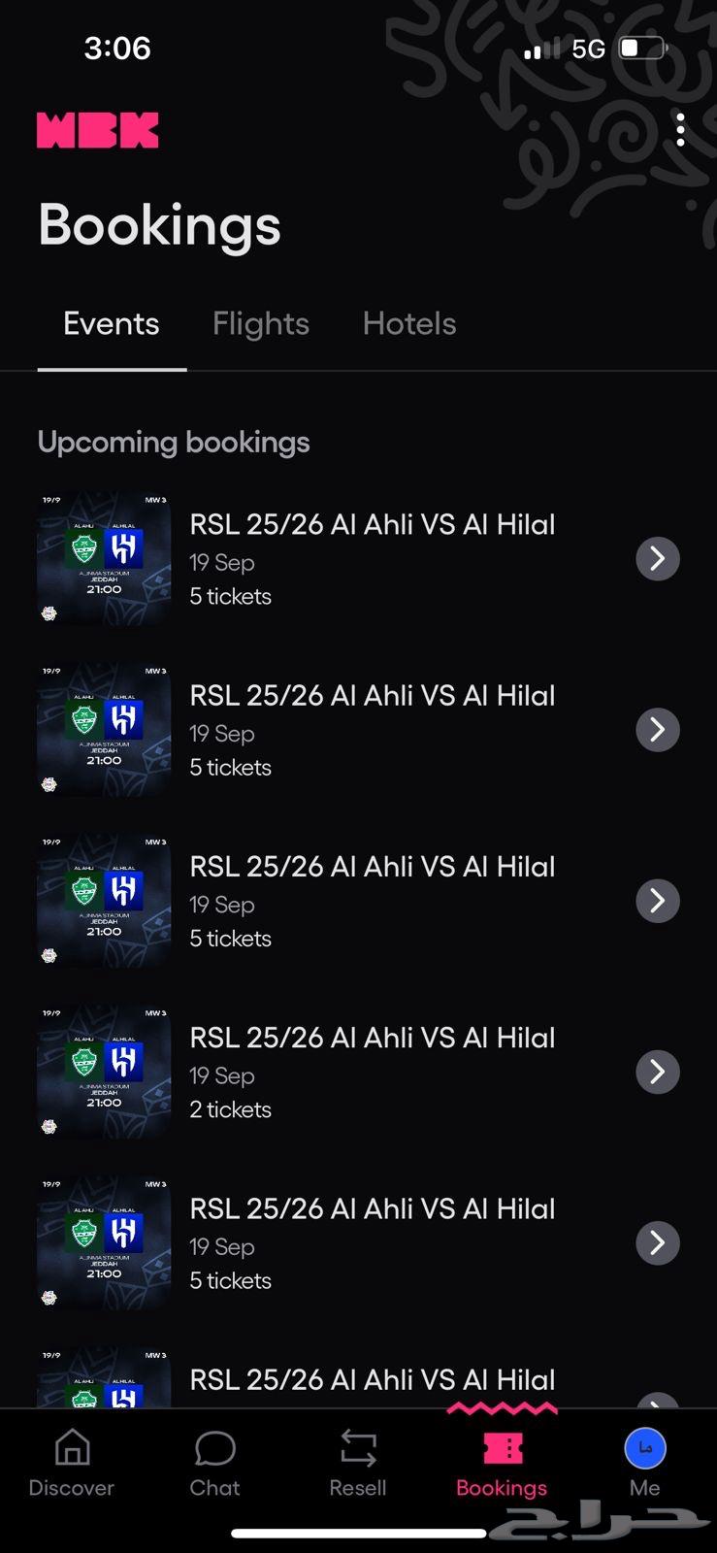The width and height of the screenshot is (717, 1553).
Task: Expand the first Al Ahli VS Al Hilal booking
Action: 657,558
